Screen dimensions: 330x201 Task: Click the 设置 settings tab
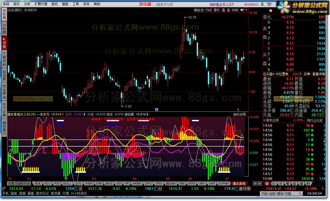[11, 184]
